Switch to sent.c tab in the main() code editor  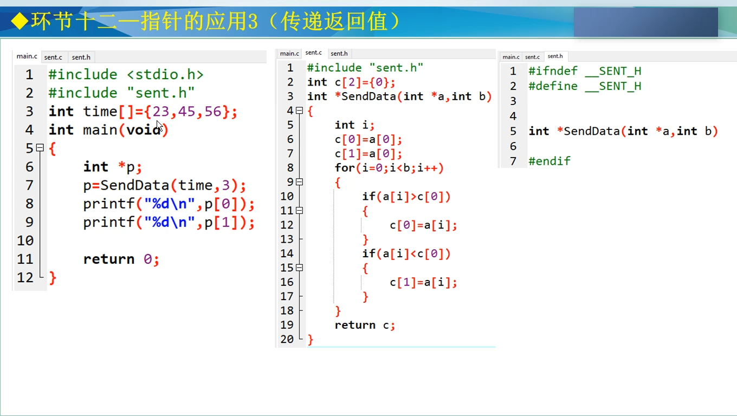[x=53, y=57]
